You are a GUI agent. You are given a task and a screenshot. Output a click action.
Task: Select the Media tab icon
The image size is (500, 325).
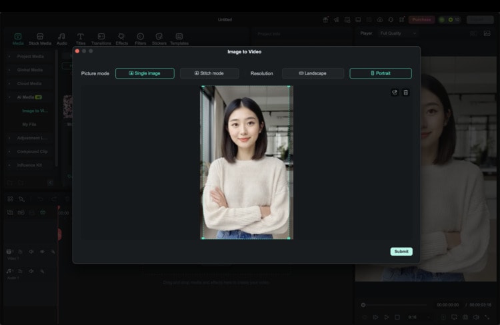tap(18, 37)
